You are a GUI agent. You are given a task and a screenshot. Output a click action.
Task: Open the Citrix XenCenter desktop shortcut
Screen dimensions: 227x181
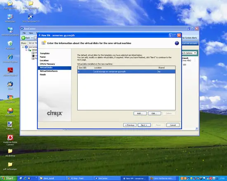[x=31, y=19]
